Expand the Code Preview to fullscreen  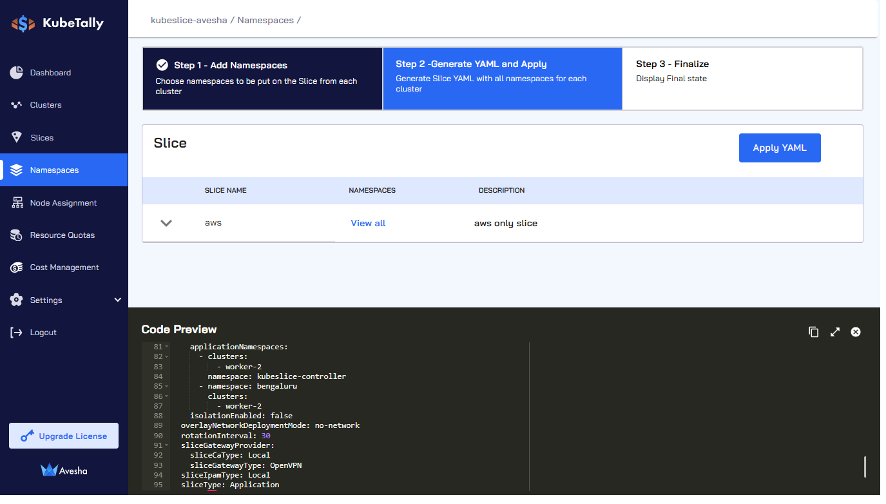click(835, 332)
